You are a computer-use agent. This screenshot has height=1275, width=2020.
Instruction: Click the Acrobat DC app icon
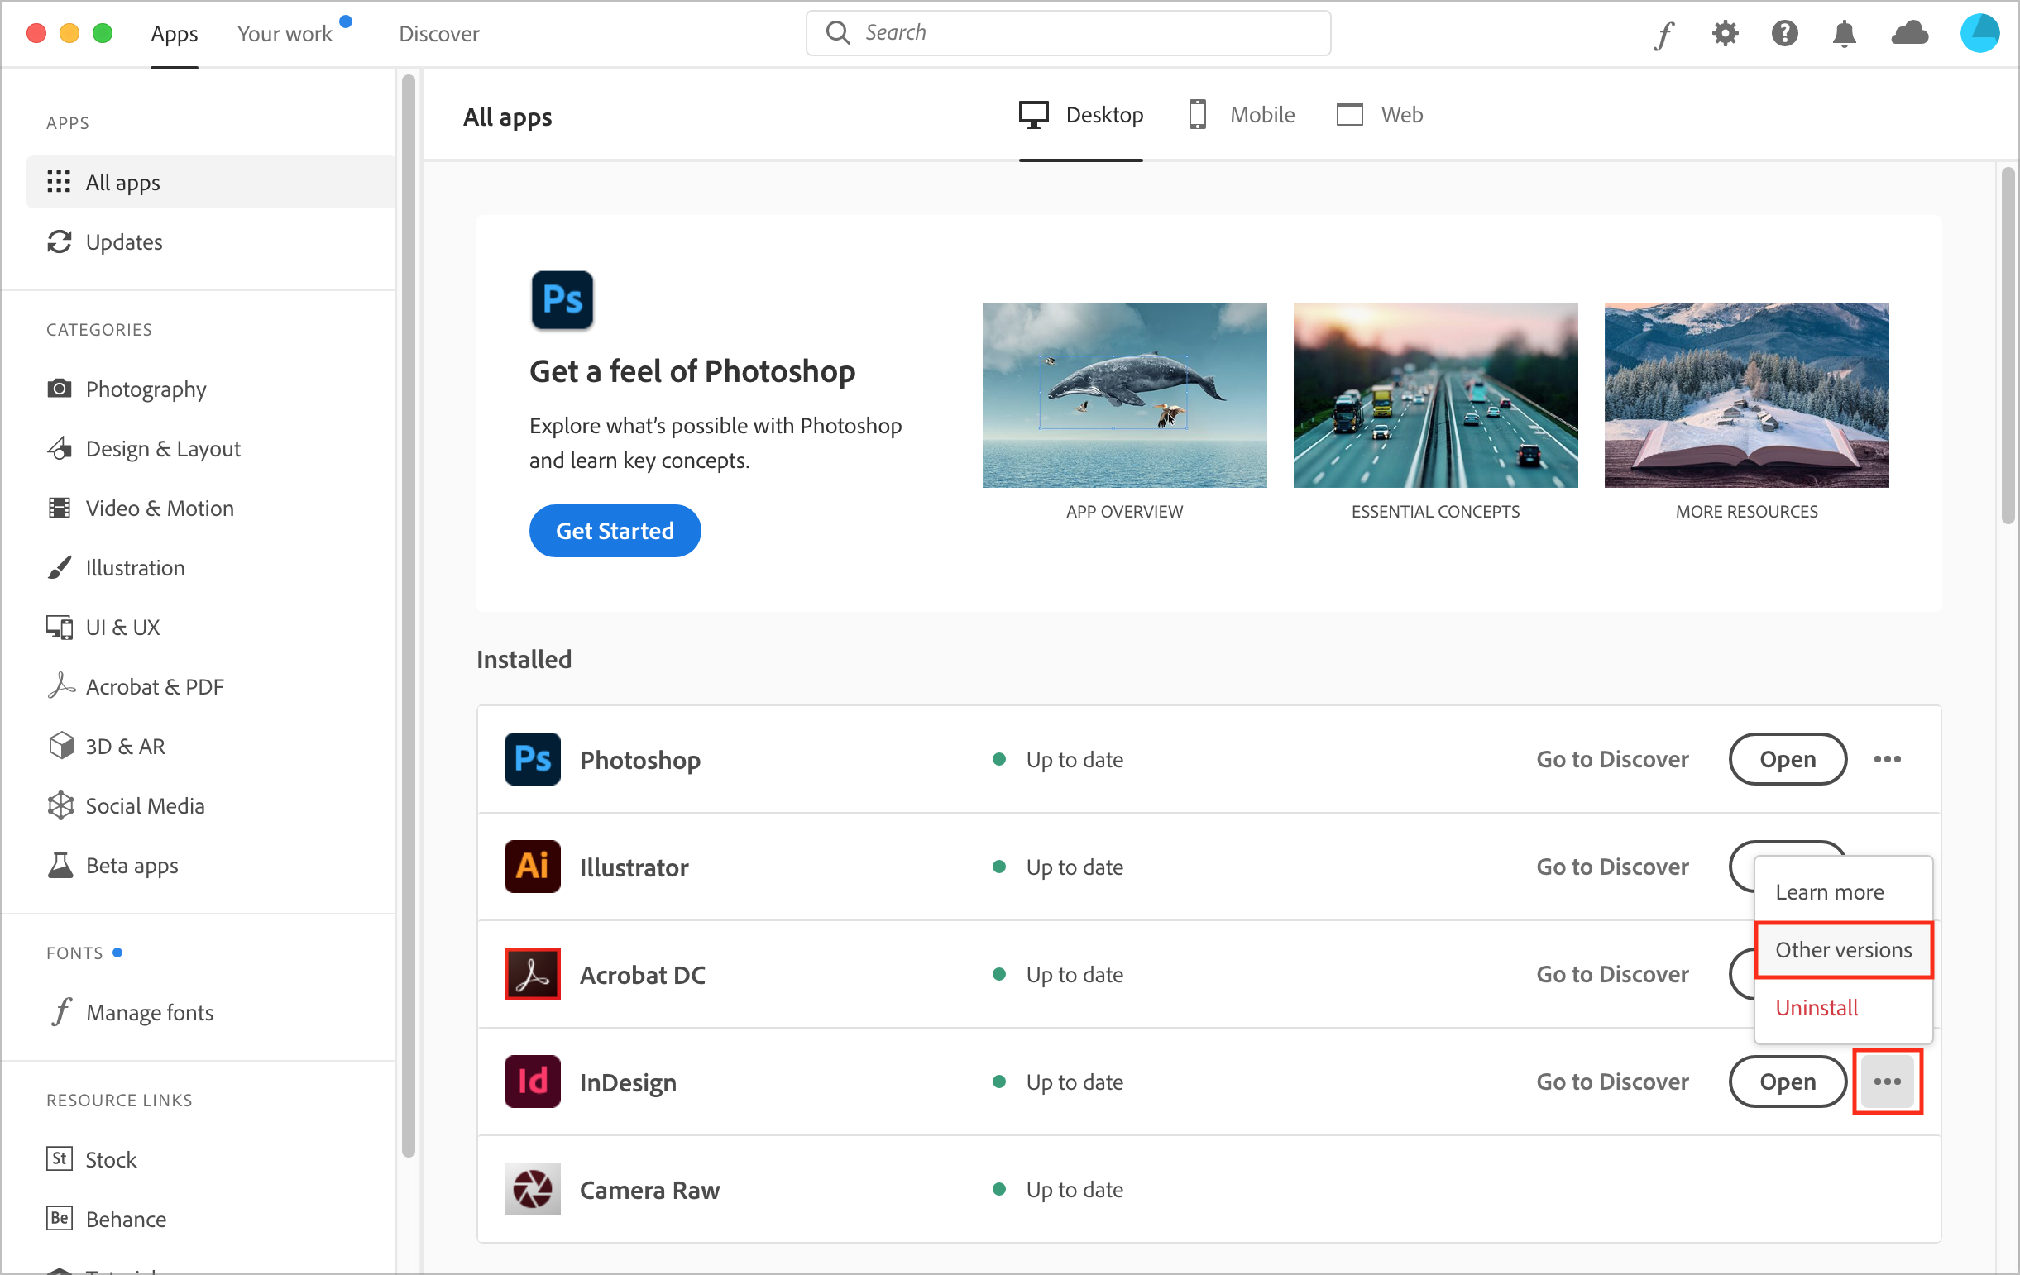point(532,974)
